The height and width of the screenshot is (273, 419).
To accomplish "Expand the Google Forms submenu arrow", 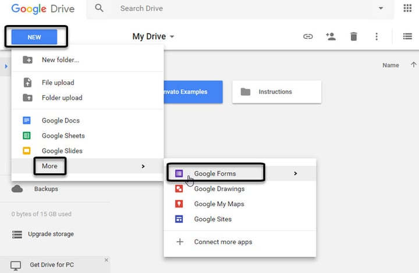I will [x=295, y=173].
